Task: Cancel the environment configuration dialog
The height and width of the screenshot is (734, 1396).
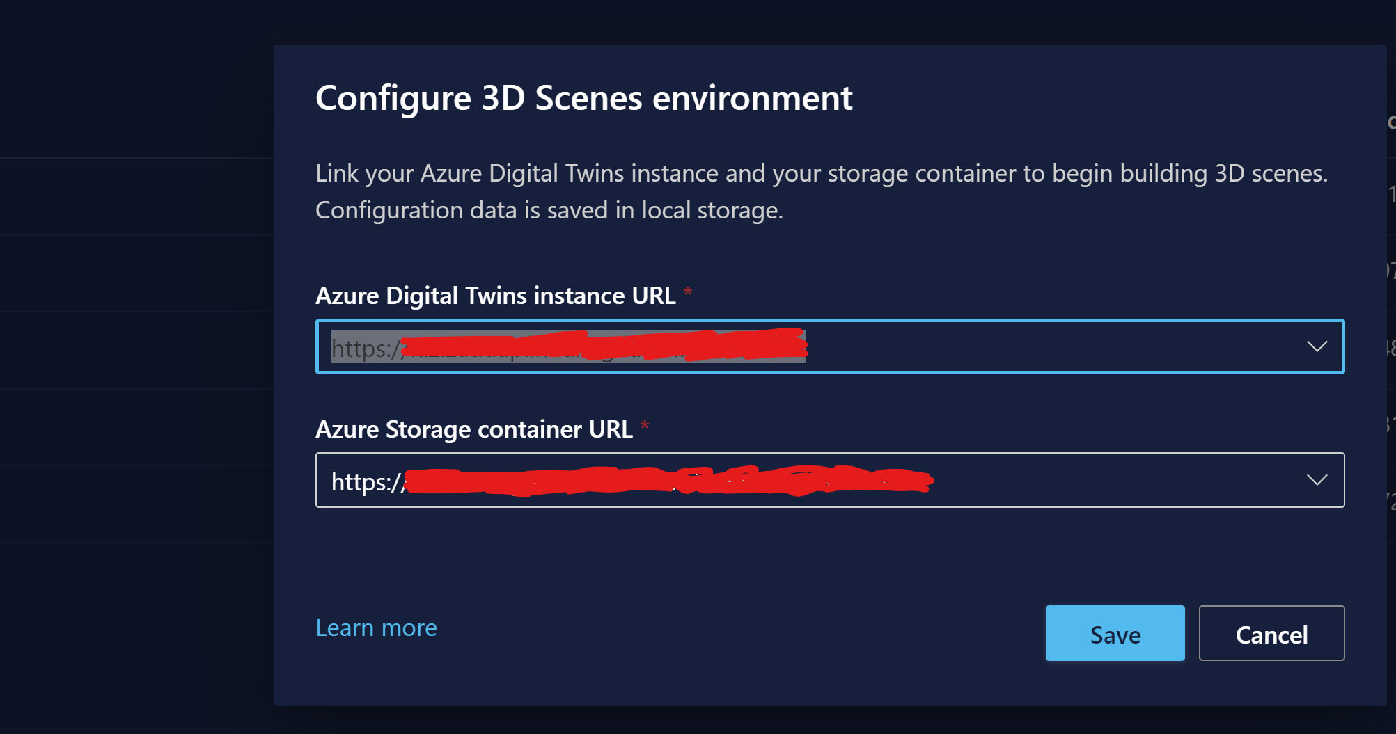Action: 1271,633
